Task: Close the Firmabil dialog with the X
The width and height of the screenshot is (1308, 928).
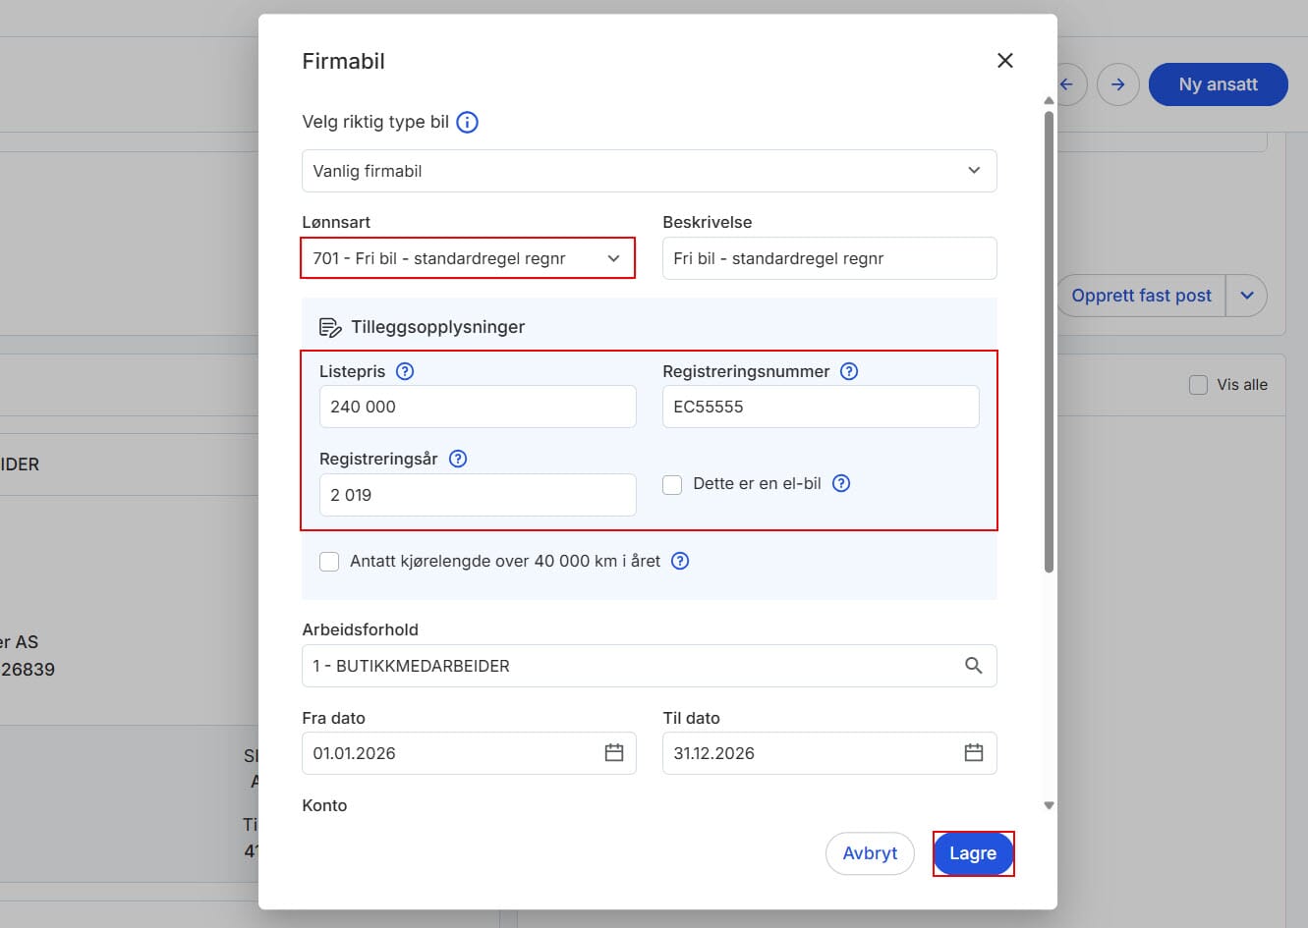Action: point(1004,61)
